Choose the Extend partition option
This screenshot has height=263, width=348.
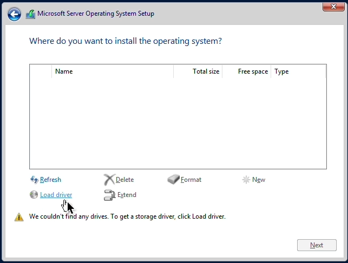tap(127, 195)
